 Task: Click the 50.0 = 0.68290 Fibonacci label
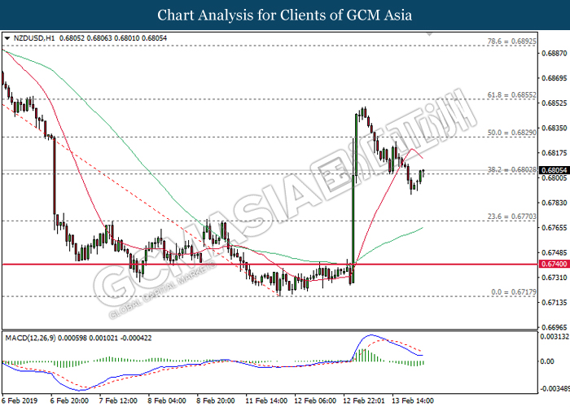click(511, 133)
